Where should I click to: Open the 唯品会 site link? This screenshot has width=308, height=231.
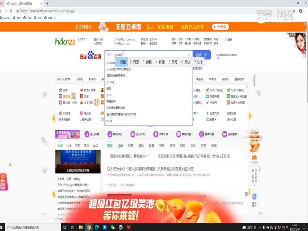click(x=85, y=114)
